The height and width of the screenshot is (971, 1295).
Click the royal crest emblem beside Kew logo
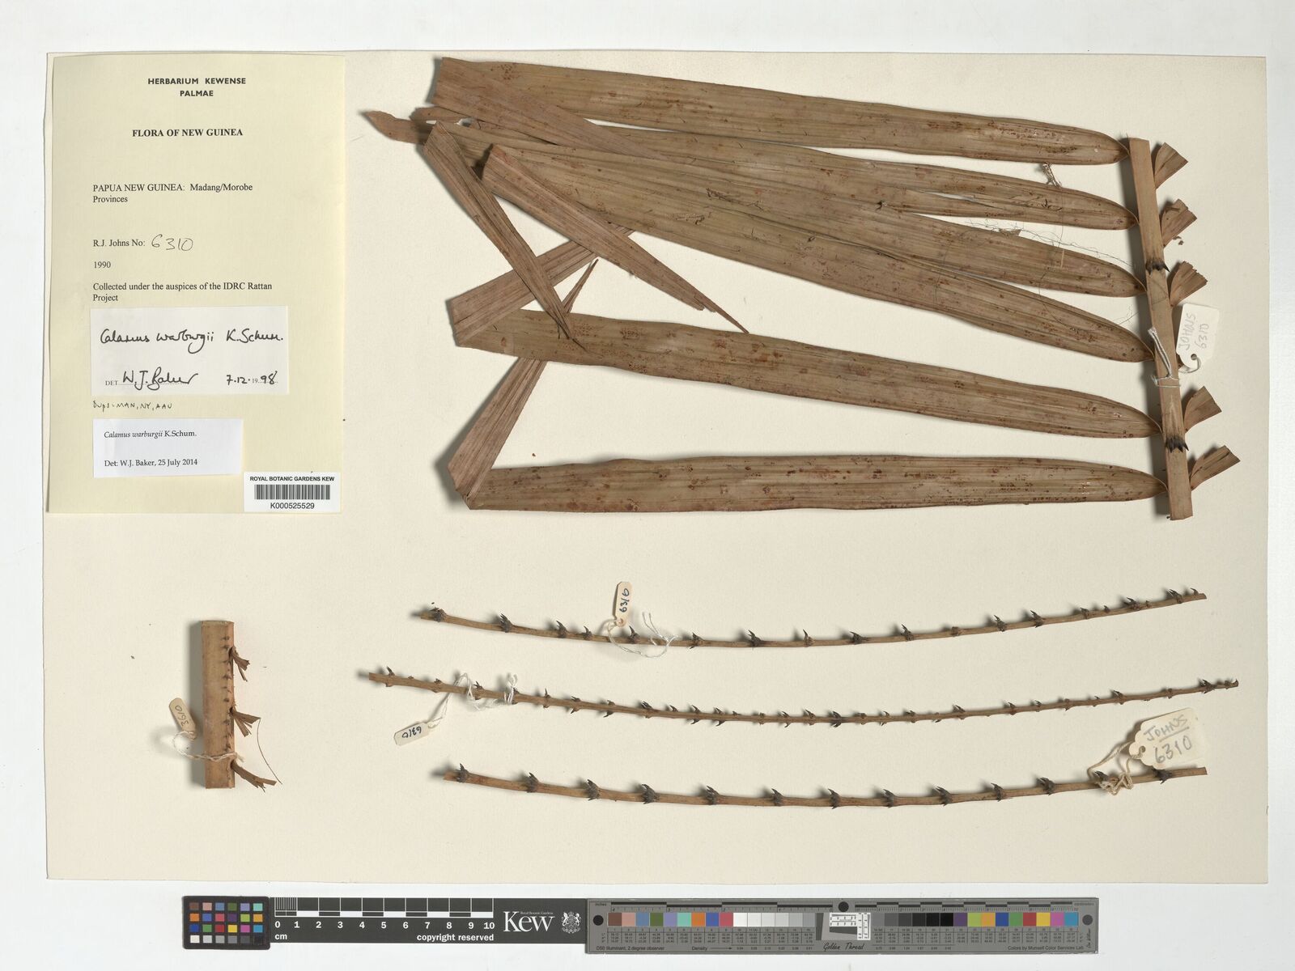point(571,922)
